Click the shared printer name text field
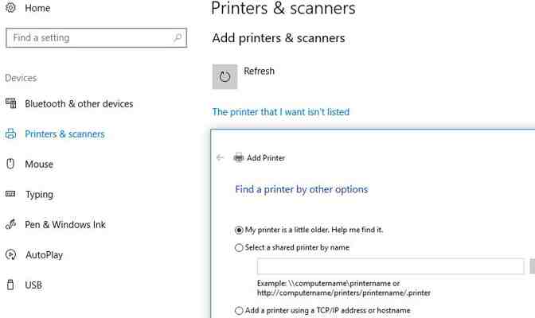The image size is (535, 318). click(390, 266)
